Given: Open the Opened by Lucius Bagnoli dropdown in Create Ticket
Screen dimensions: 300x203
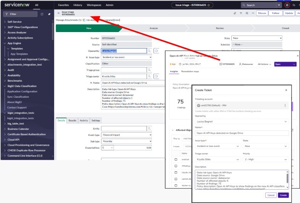Looking at the screenshot, I should point(242,121).
